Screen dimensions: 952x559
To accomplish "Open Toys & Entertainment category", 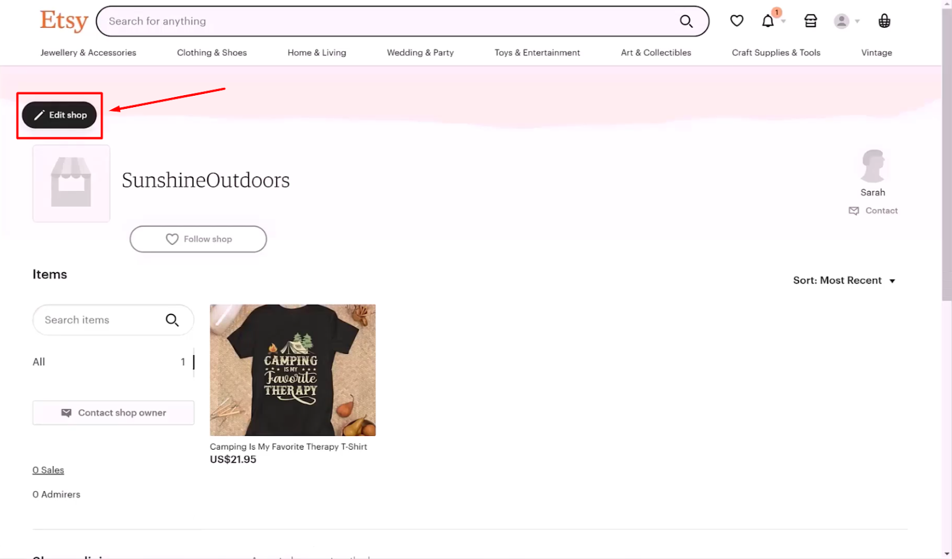I will [537, 52].
